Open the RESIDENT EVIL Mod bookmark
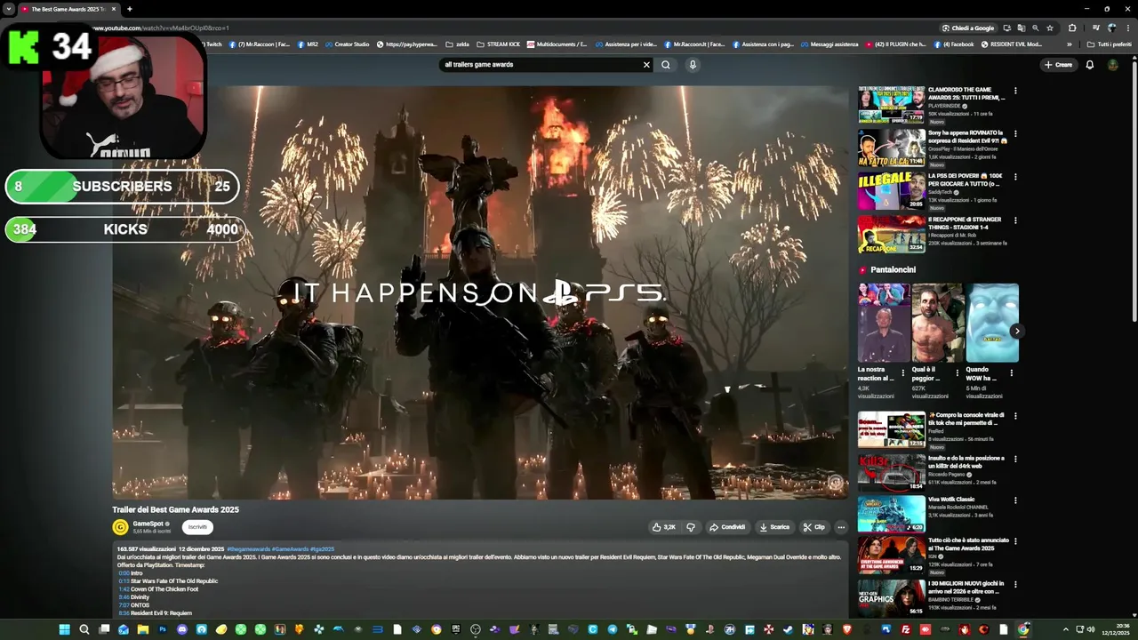1138x640 pixels. pos(1011,44)
